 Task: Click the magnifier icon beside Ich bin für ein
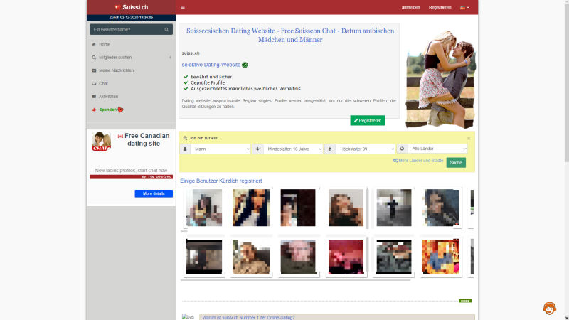coord(185,138)
